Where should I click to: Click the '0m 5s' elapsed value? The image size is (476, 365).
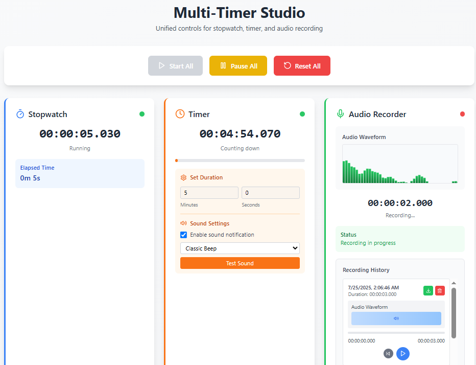click(30, 178)
